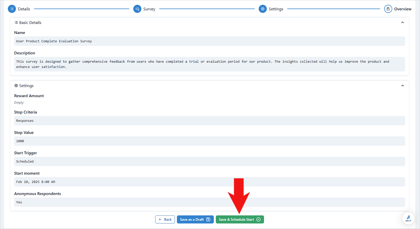Click the Stop Criteria label
The height and width of the screenshot is (229, 420).
(x=25, y=112)
